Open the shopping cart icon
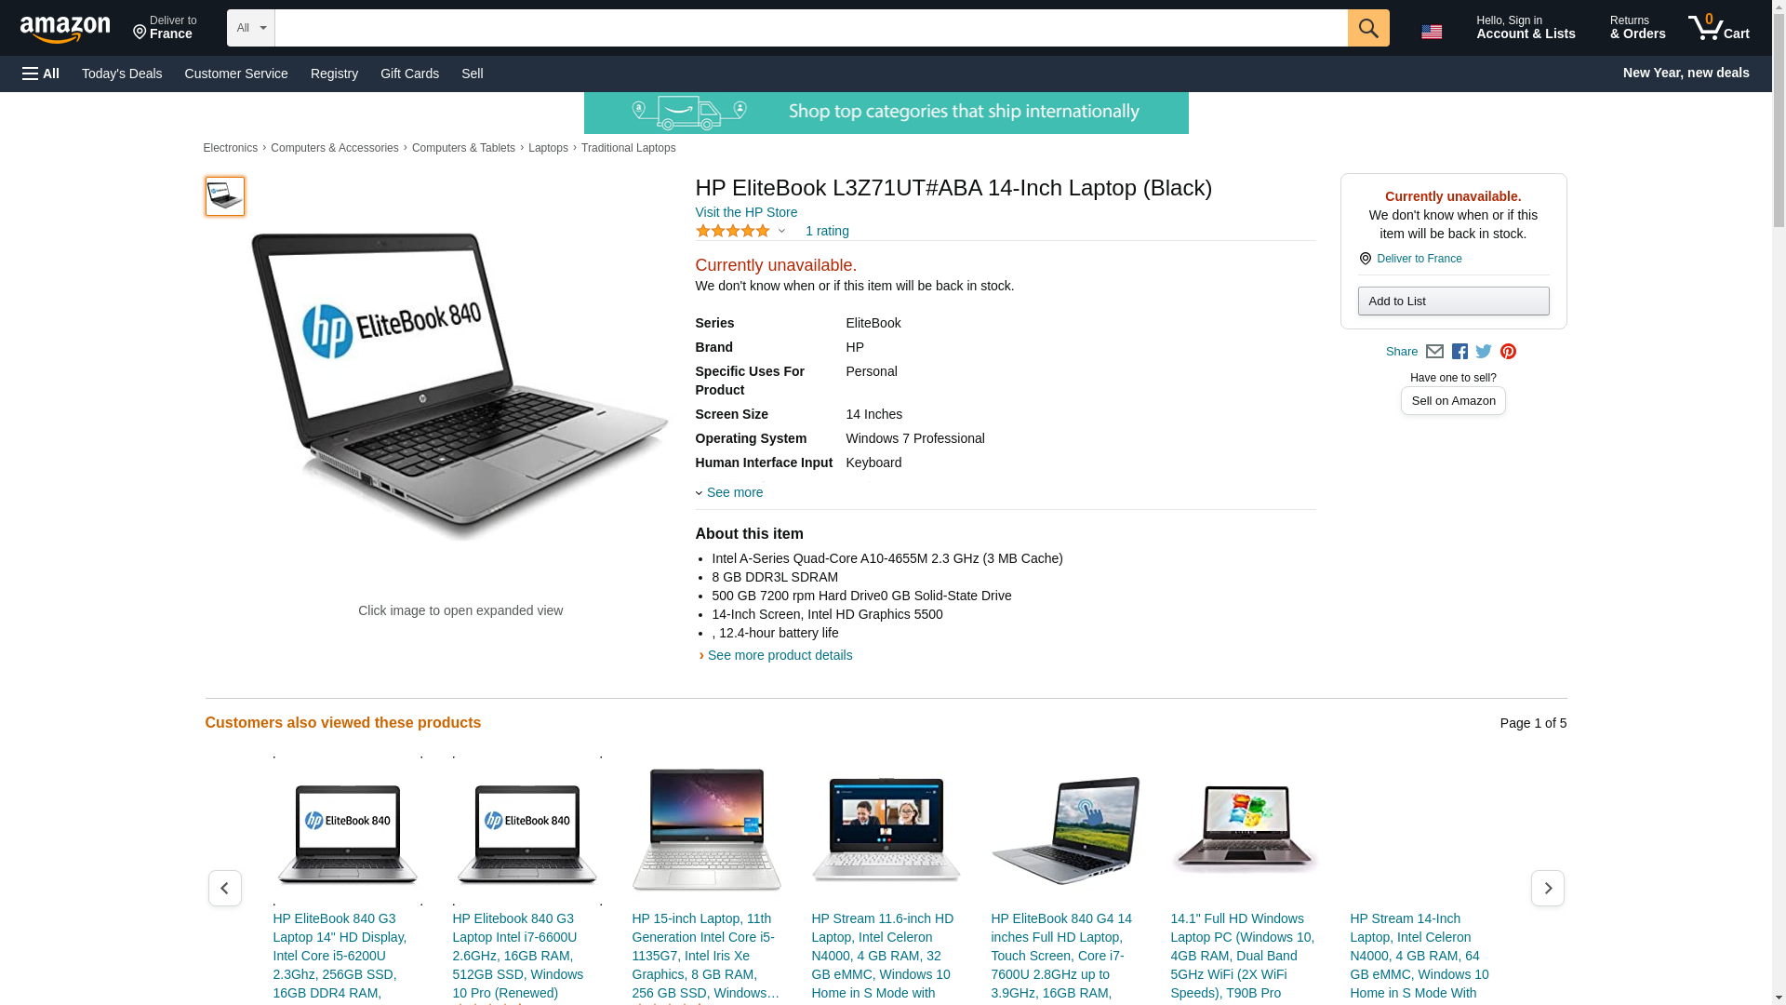The height and width of the screenshot is (1005, 1786). tap(1718, 28)
